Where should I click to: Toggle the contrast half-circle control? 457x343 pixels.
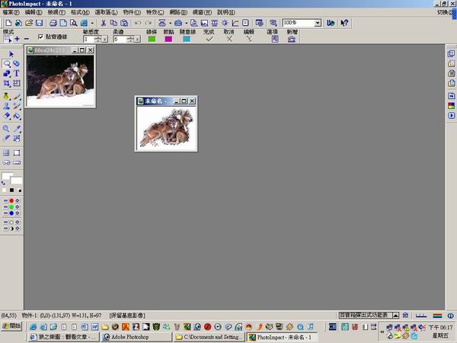11,229
